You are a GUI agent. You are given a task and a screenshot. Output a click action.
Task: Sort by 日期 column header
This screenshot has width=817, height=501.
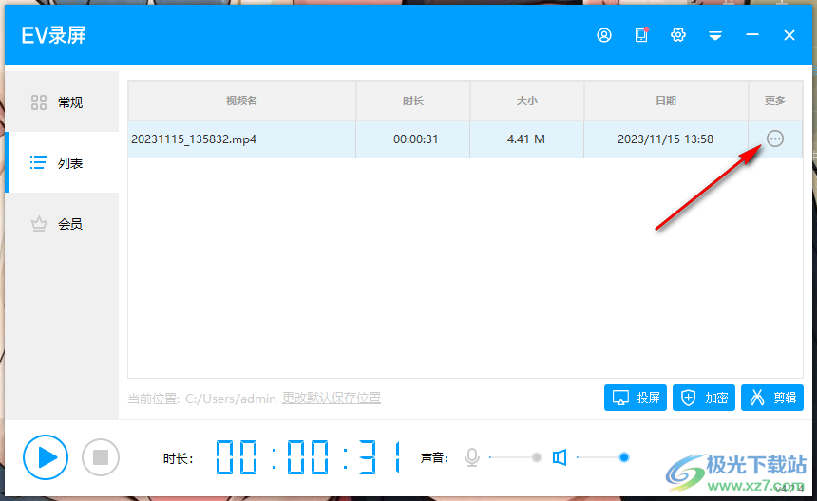666,101
